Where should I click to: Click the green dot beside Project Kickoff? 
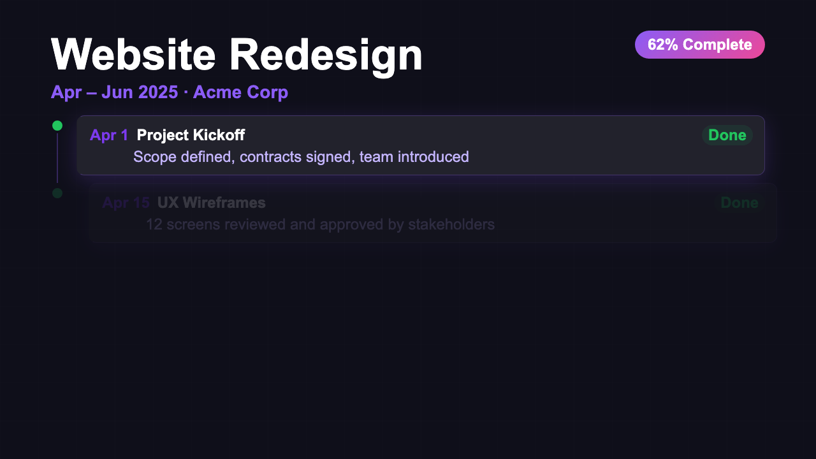coord(57,125)
